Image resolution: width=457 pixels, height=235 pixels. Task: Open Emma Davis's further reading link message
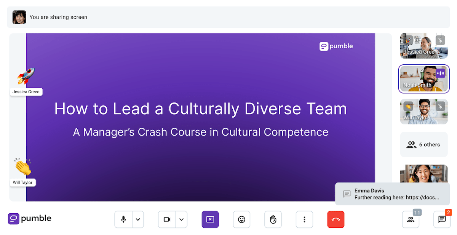coord(392,194)
